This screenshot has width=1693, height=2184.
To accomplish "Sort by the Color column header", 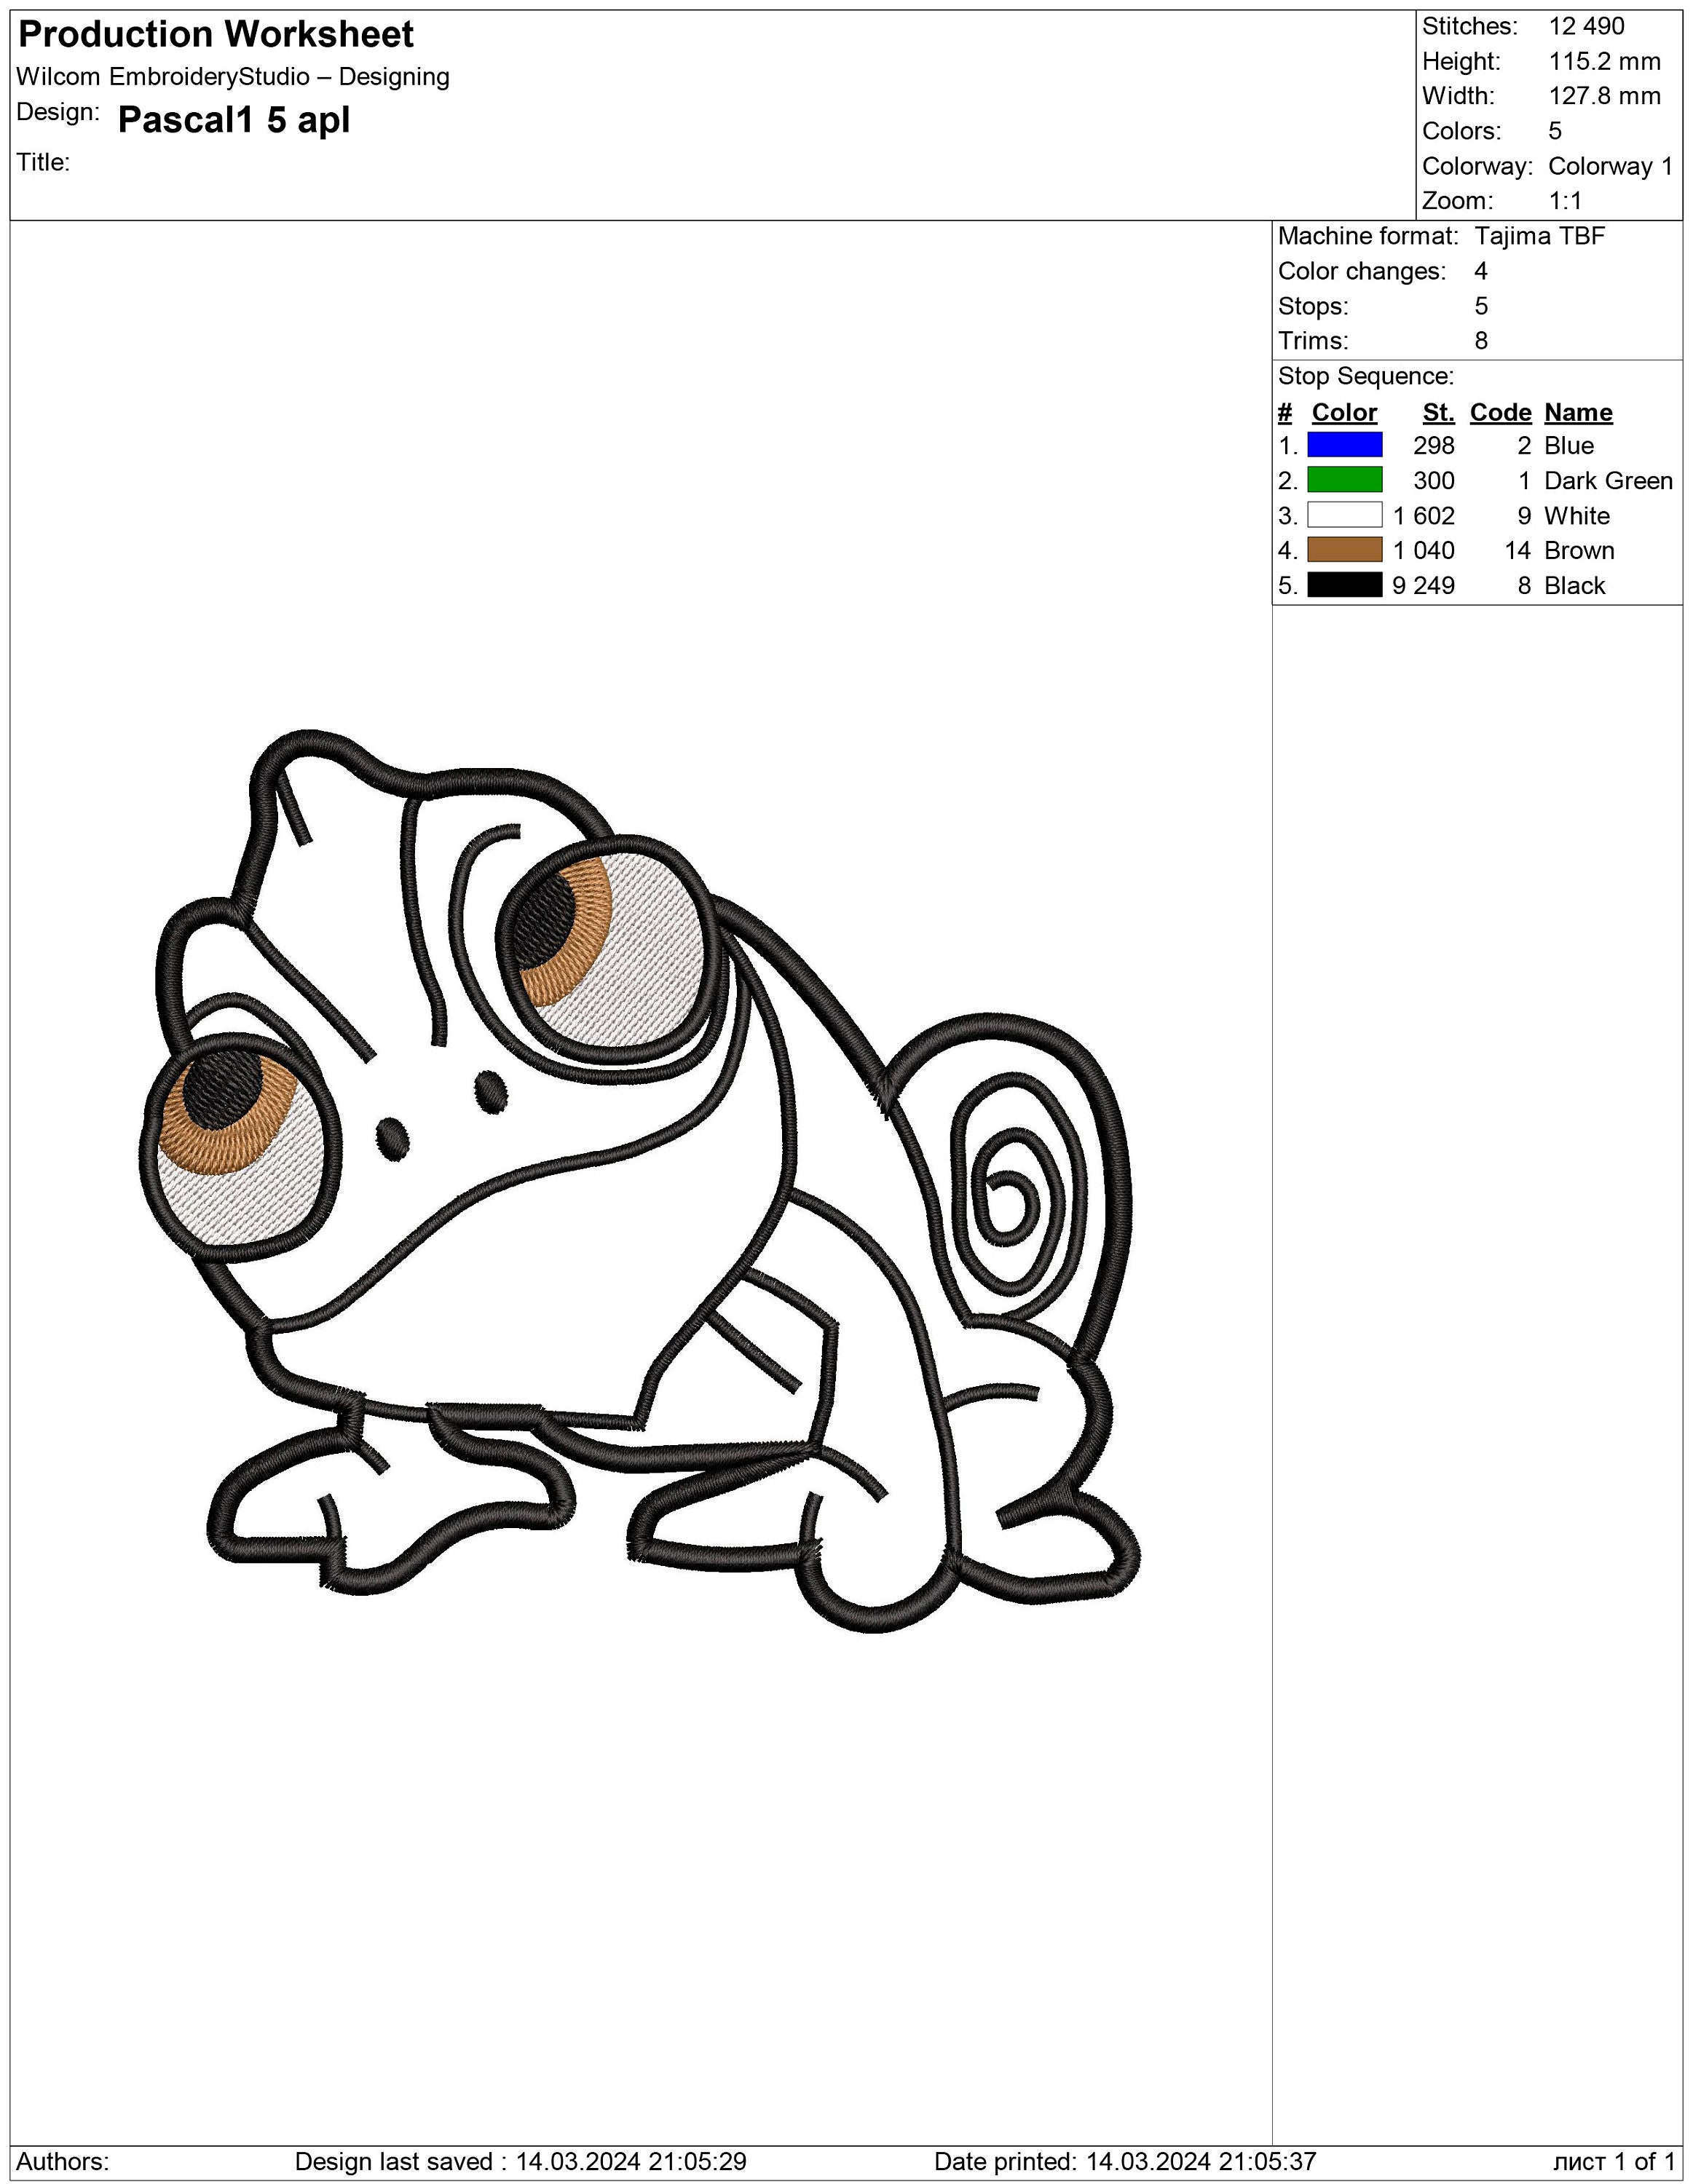I will (x=1344, y=412).
